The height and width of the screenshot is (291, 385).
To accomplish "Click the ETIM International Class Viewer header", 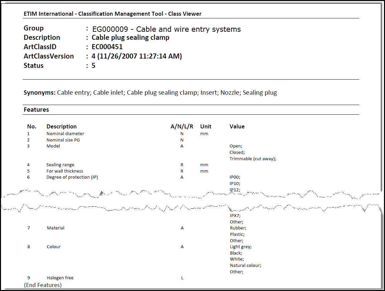I will [x=112, y=14].
